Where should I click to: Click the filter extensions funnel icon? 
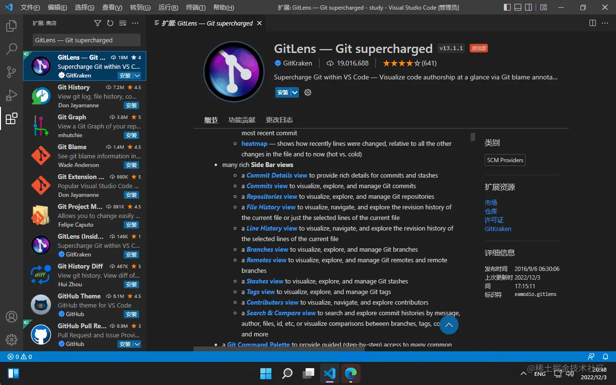(x=97, y=23)
